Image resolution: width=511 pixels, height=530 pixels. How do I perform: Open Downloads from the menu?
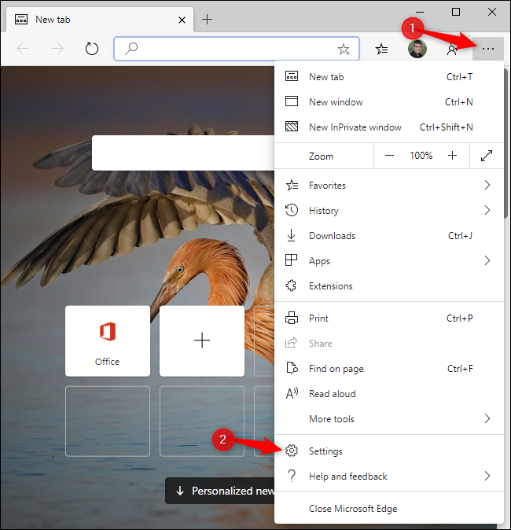click(388, 236)
